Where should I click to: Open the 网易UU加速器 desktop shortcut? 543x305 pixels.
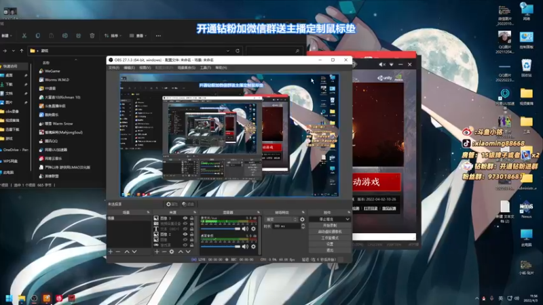(x=505, y=98)
